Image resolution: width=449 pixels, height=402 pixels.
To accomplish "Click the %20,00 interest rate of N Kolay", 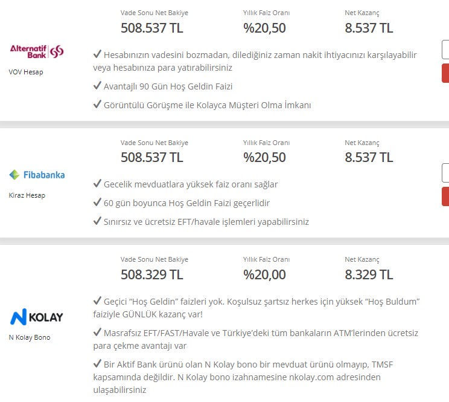I will [264, 274].
